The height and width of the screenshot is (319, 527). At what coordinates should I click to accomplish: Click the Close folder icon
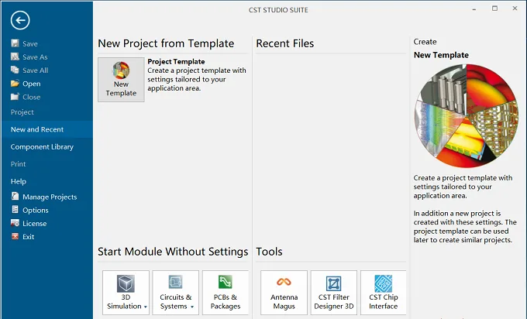15,97
